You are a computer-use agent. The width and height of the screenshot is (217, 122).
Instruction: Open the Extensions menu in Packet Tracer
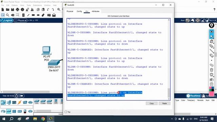[37, 5]
